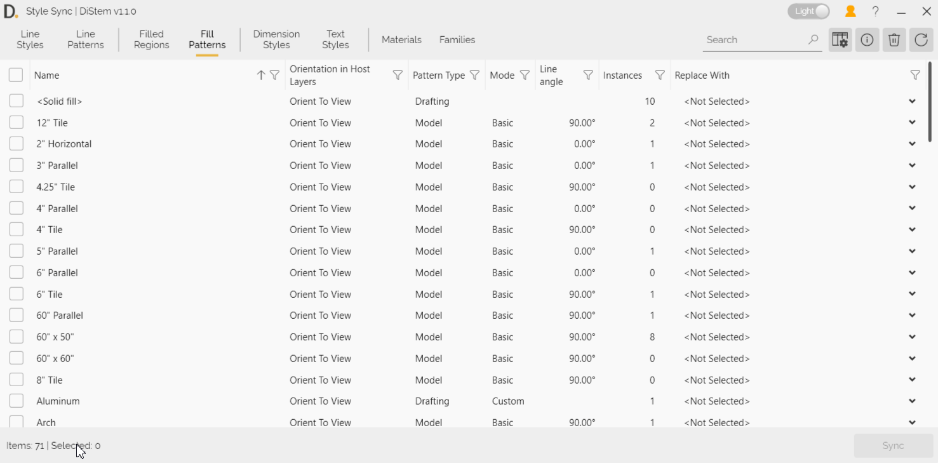Open help question mark icon
This screenshot has height=463, width=938.
pyautogui.click(x=876, y=11)
